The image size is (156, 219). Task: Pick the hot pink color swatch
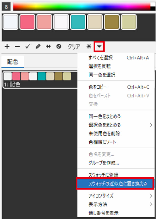[27, 22]
